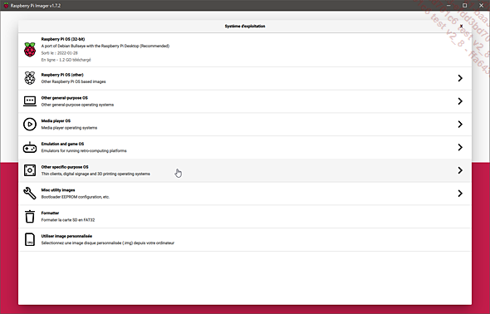Image resolution: width=490 pixels, height=314 pixels.
Task: Open the Other specific-purpose OS title
Action: [65, 167]
